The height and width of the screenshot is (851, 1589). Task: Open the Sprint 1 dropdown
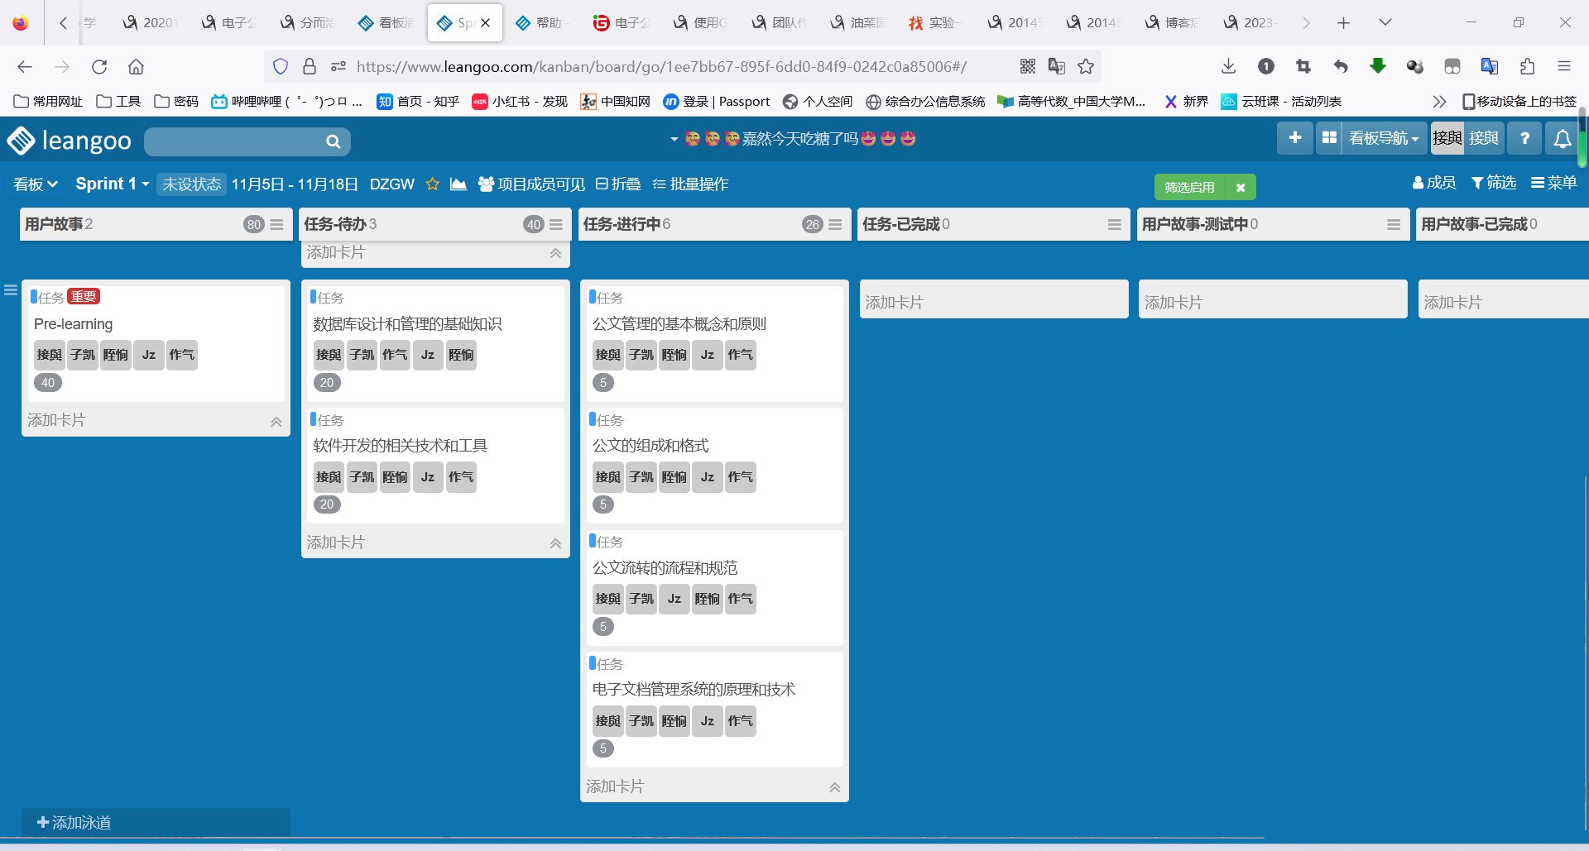point(113,184)
